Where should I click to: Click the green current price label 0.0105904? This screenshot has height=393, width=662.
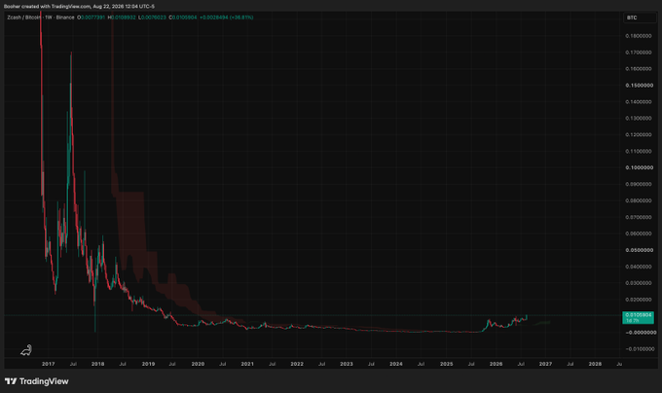[x=638, y=317]
